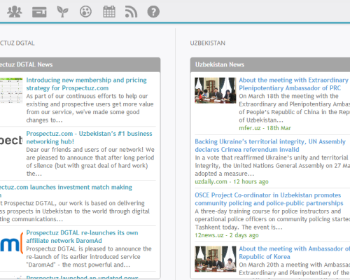The width and height of the screenshot is (350, 280).
Task: Click the Korea ambassador meeting photo
Action: tap(216, 259)
